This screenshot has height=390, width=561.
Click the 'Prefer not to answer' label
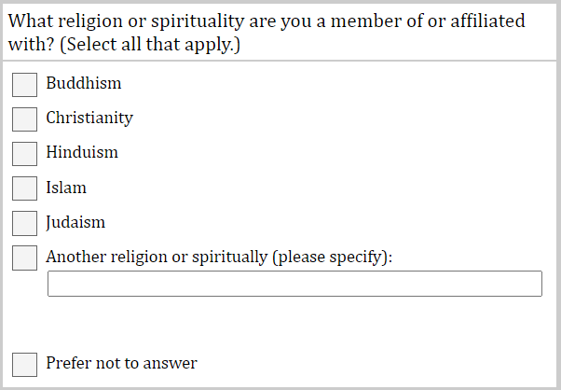[x=121, y=363]
